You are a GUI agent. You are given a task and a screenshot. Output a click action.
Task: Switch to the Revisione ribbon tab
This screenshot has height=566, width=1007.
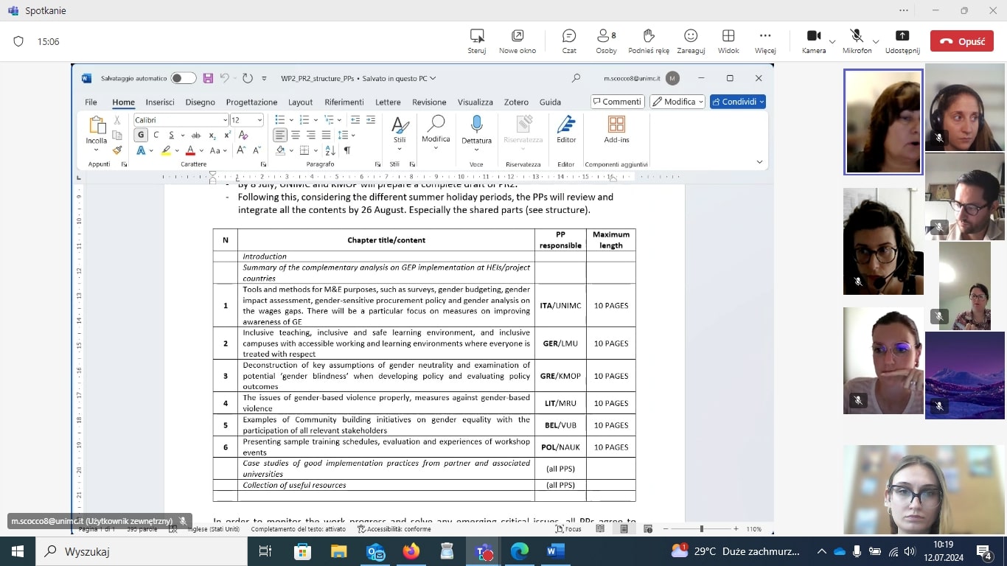[x=429, y=102]
